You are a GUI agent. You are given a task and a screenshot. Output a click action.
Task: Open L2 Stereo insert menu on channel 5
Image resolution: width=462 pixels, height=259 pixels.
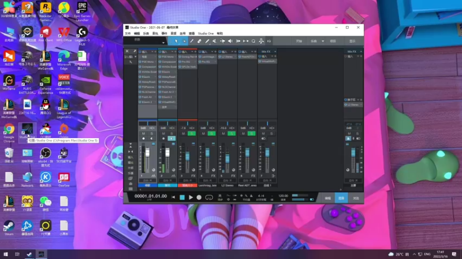pyautogui.click(x=235, y=57)
